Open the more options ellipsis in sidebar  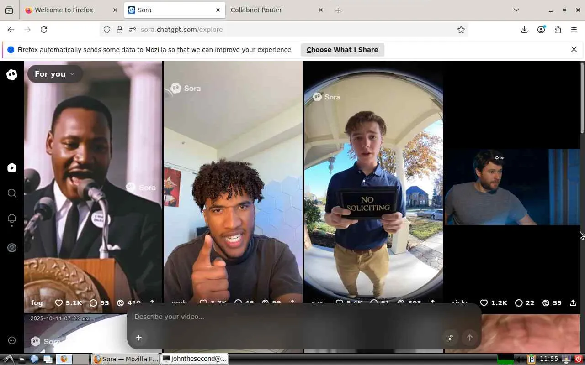coord(12,340)
